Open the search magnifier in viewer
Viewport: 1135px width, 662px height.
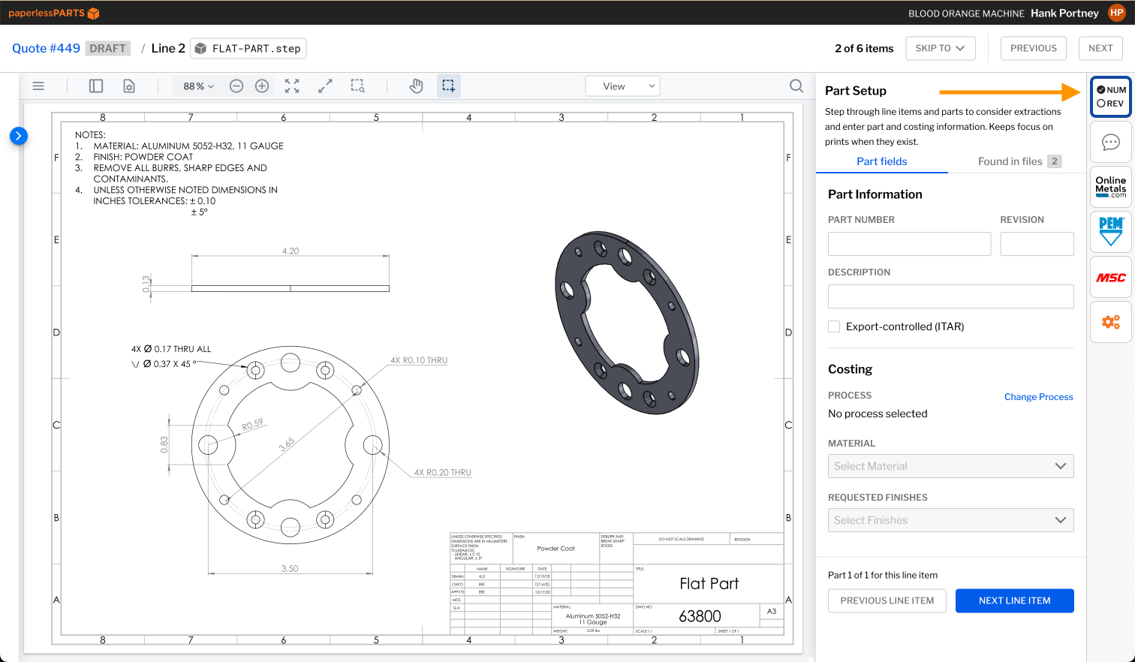pos(796,86)
